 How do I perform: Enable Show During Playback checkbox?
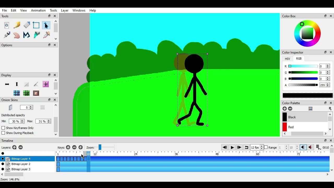(3, 133)
